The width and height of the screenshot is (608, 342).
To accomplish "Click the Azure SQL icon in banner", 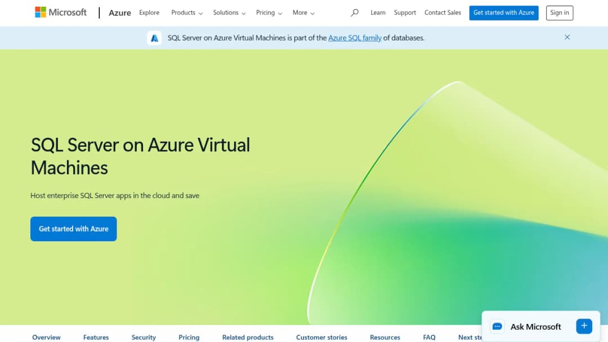I will (x=154, y=38).
